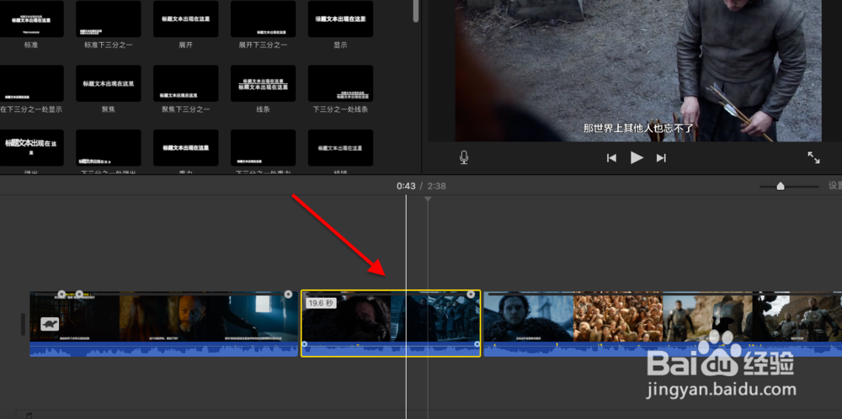Choose the 线条 title style
This screenshot has height=419, width=842.
pyautogui.click(x=263, y=83)
